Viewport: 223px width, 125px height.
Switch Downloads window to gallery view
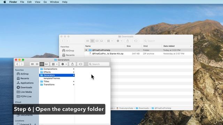pyautogui.click(x=101, y=41)
